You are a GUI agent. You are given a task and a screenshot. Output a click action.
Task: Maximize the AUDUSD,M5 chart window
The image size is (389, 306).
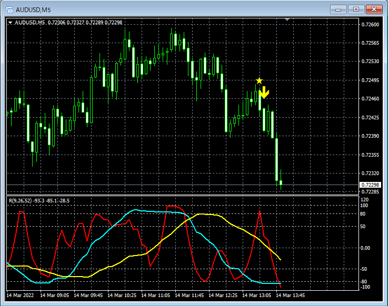(356, 9)
